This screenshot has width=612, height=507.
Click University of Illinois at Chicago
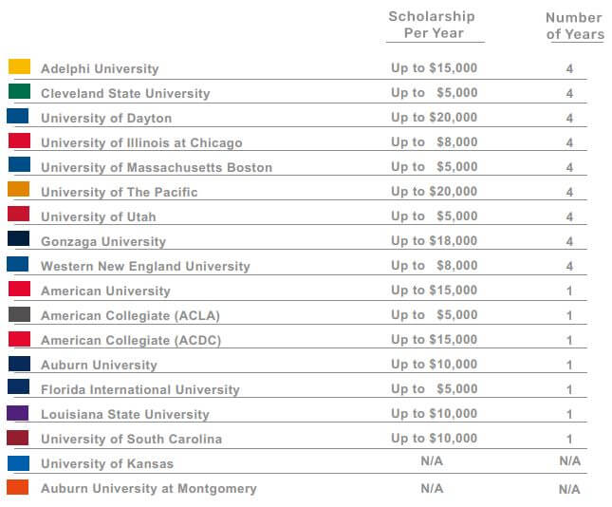(141, 142)
